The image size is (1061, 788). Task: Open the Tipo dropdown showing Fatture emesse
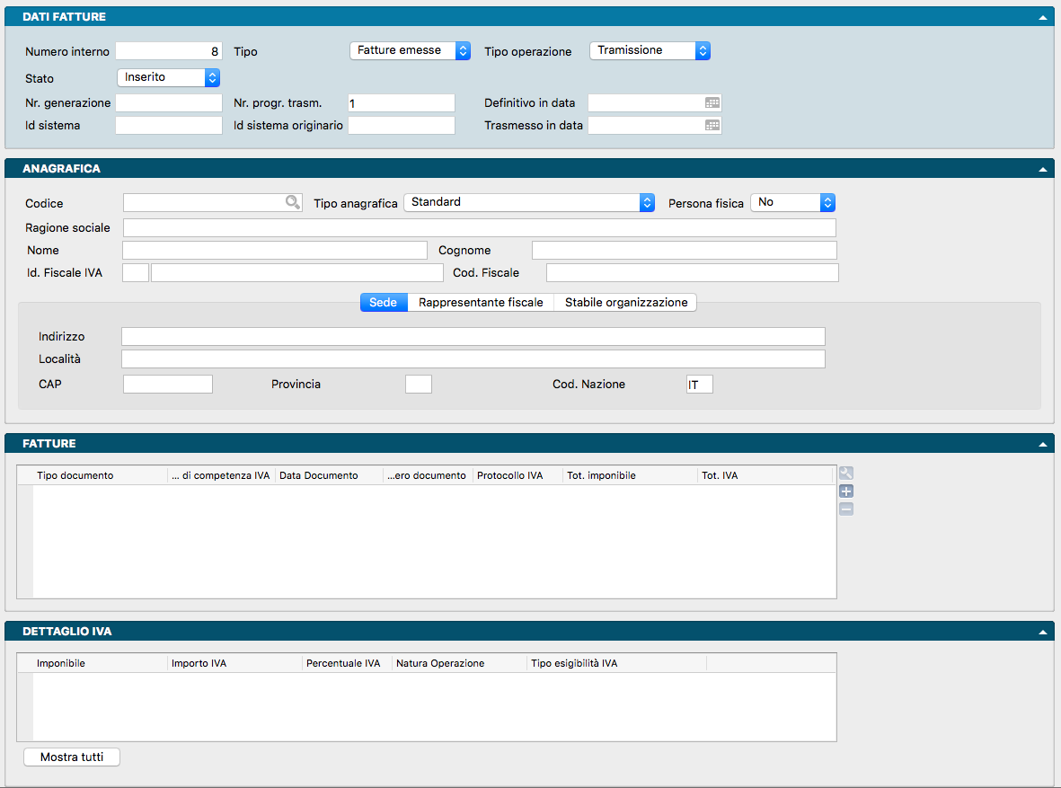[x=410, y=51]
